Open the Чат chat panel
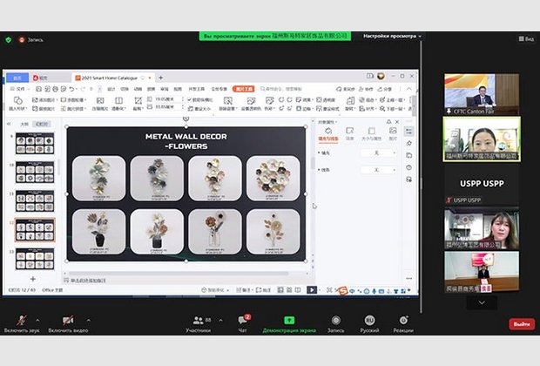This screenshot has height=366, width=540. pyautogui.click(x=242, y=322)
